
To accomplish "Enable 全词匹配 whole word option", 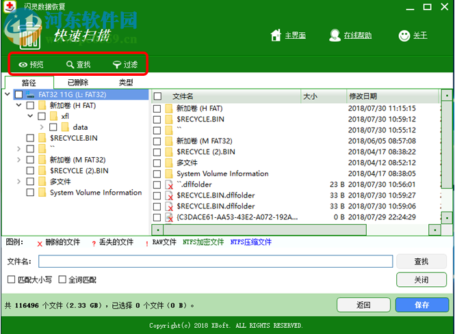I will tap(62, 279).
